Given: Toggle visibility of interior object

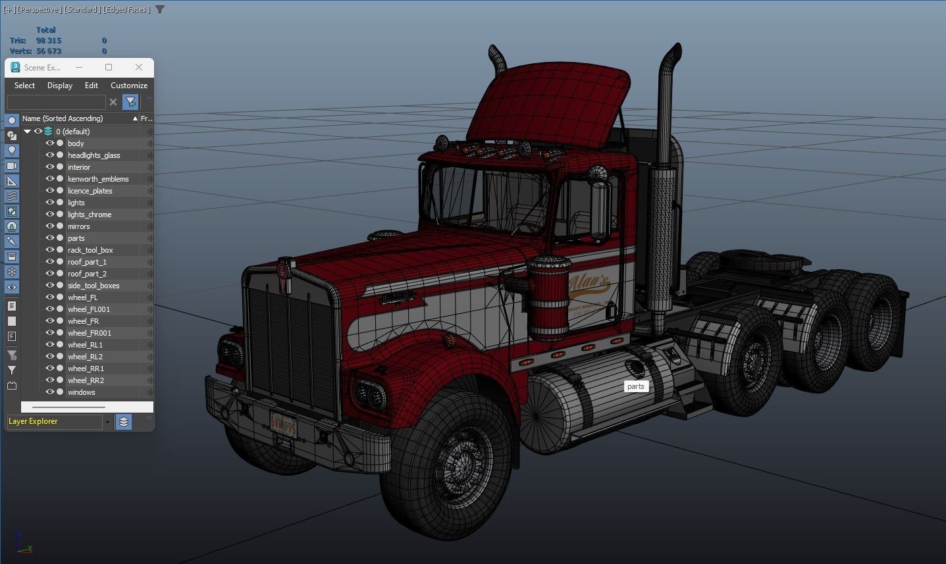Looking at the screenshot, I should coord(49,167).
